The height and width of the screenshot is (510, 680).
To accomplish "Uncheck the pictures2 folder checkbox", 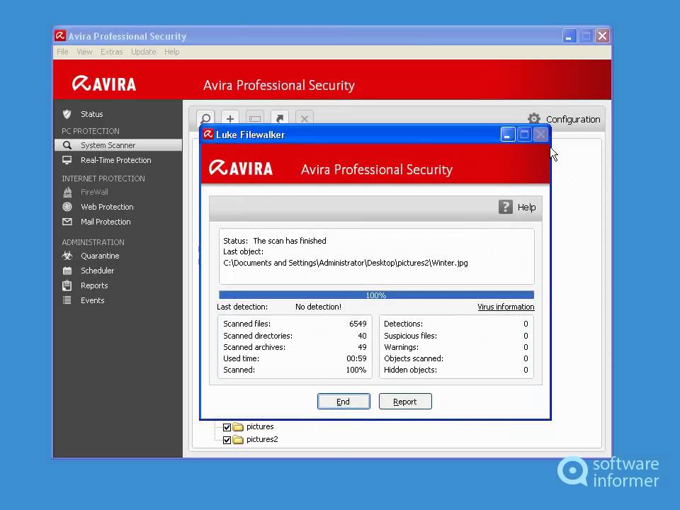I will (227, 440).
